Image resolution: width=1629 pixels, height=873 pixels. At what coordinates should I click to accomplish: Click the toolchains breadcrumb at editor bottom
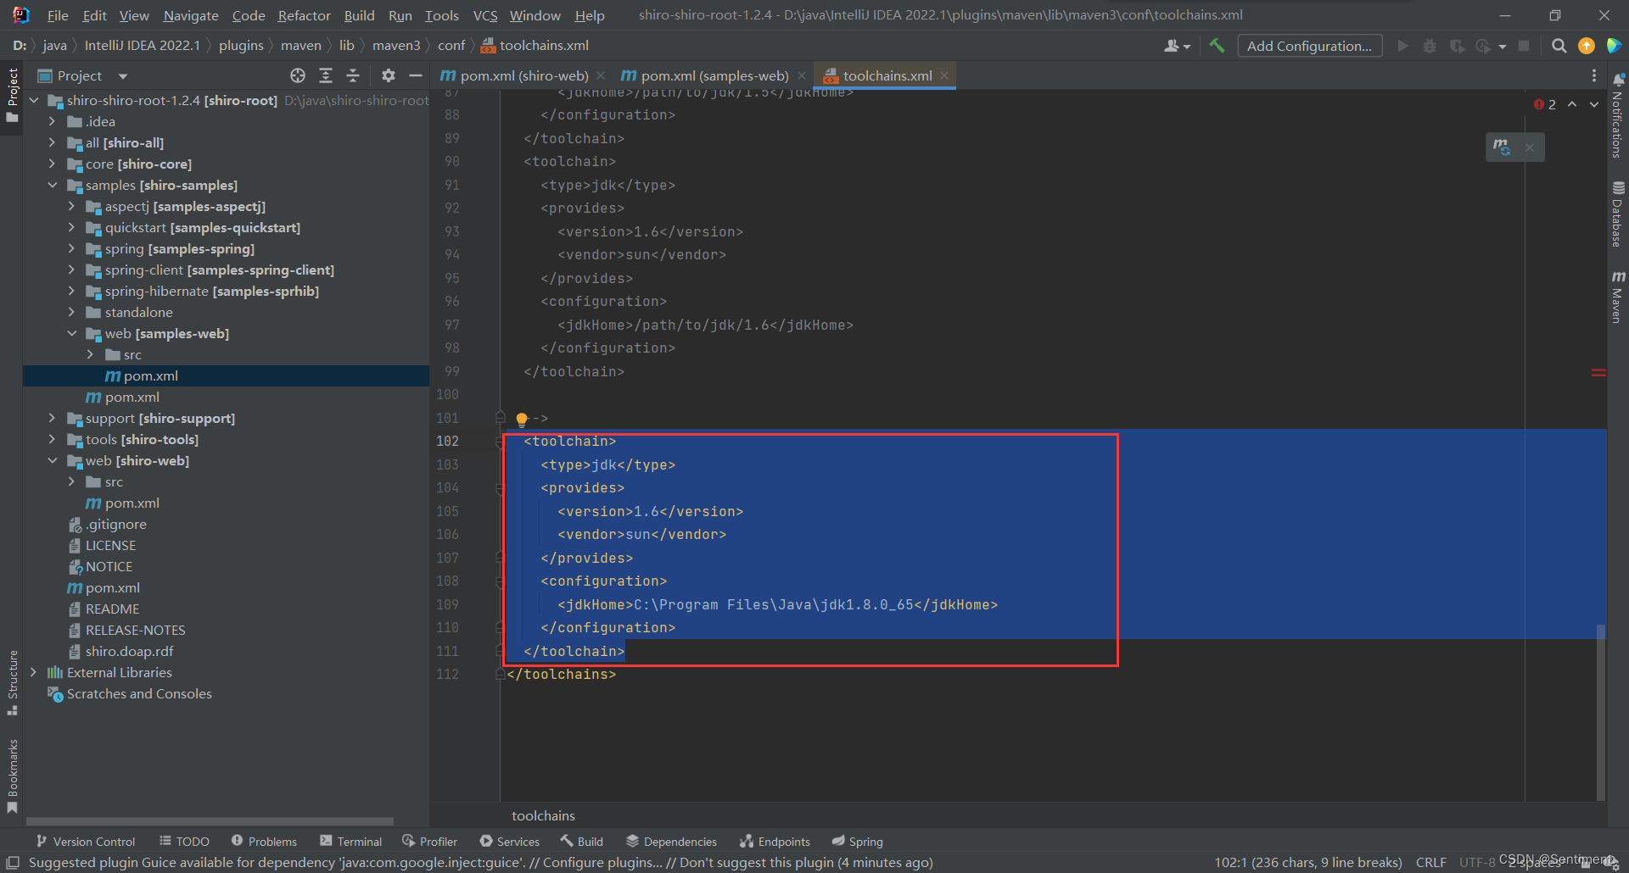[x=543, y=815]
